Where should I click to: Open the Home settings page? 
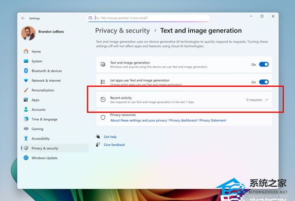pos(36,52)
